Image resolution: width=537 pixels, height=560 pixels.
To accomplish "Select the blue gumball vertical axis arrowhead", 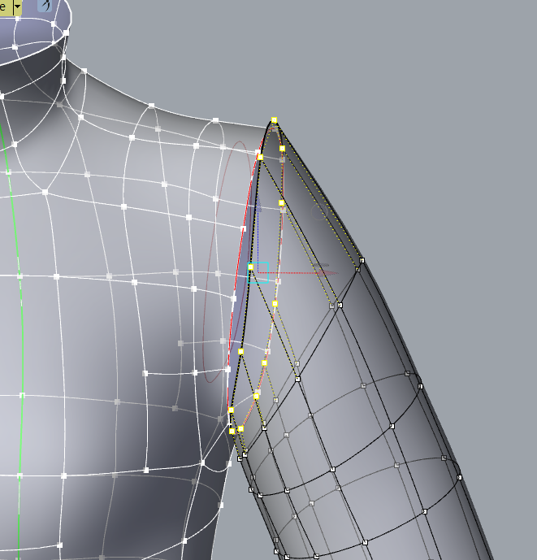I will 259,203.
